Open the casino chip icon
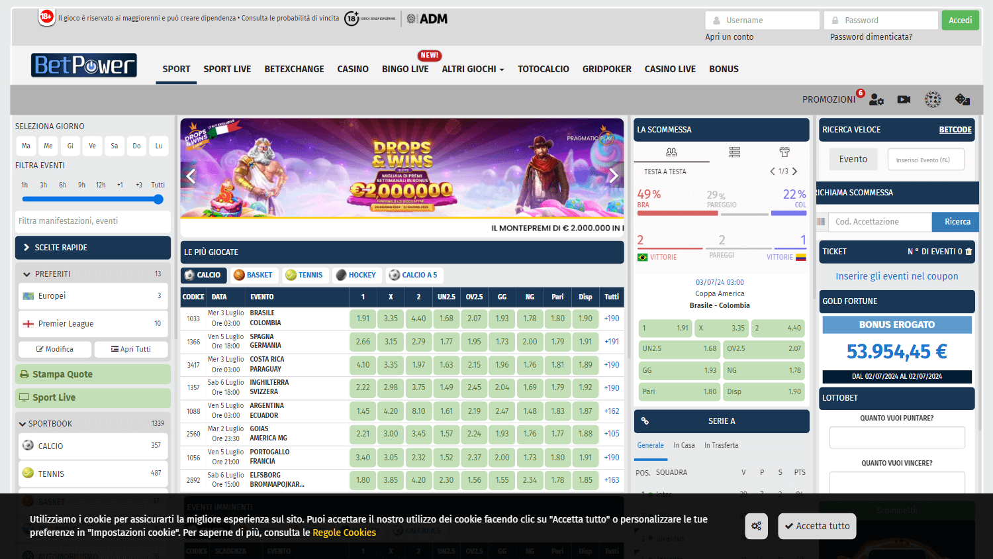 933,99
